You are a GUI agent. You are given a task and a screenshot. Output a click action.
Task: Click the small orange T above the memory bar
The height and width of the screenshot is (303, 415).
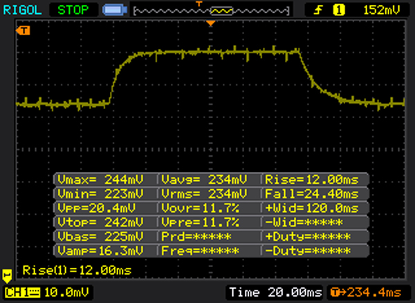[199, 3]
